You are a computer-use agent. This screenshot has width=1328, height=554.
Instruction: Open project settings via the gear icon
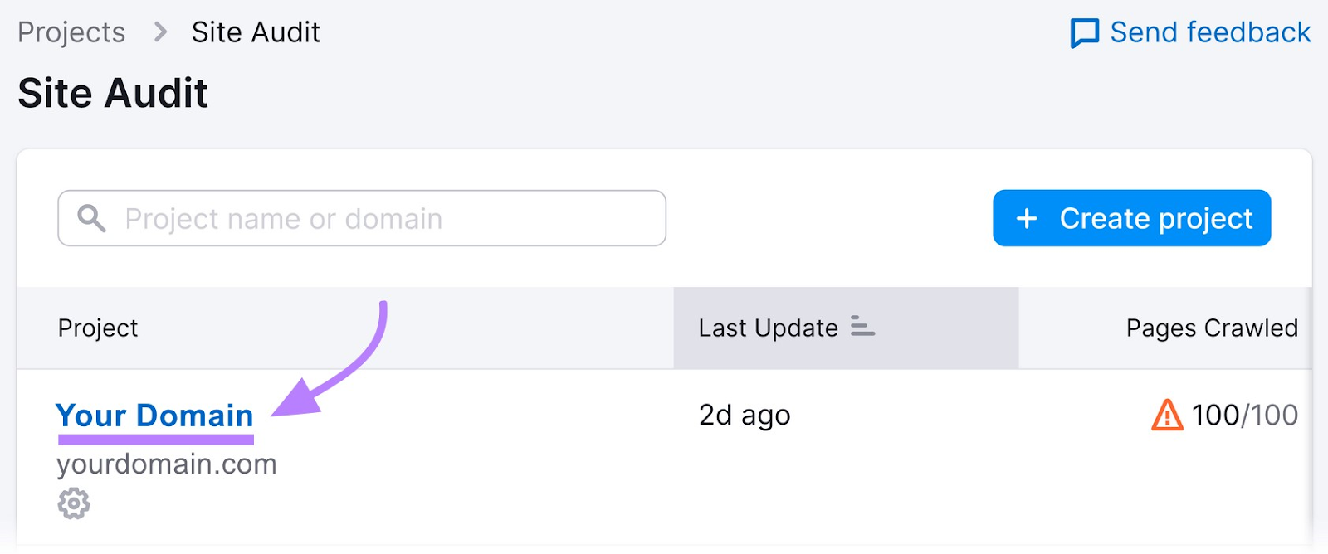pos(73,503)
